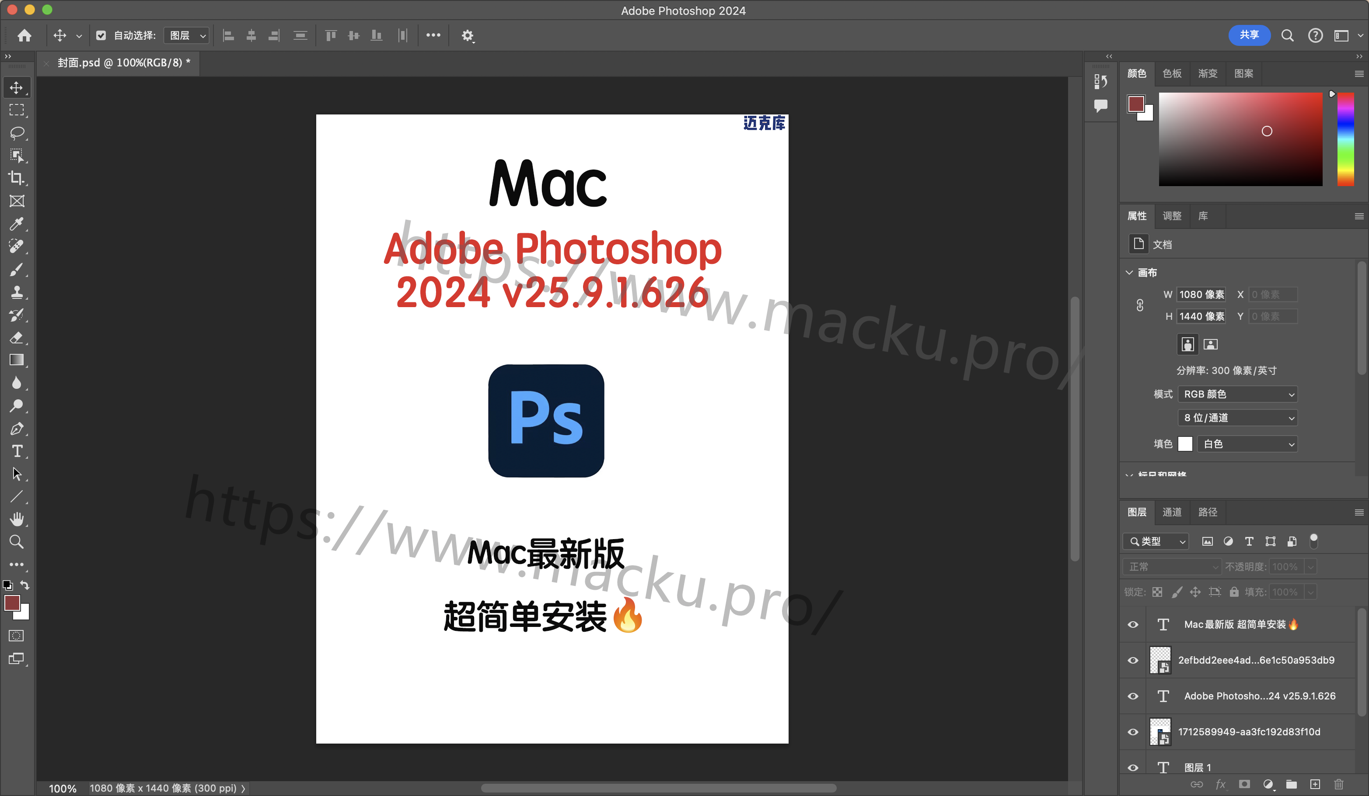
Task: Select the Pen tool
Action: click(16, 429)
